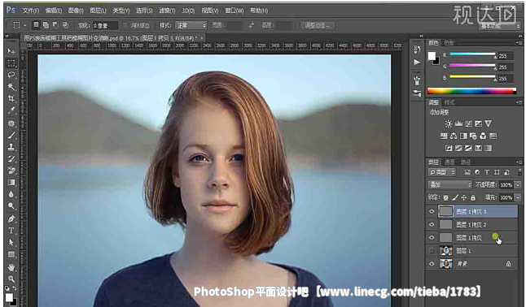Open the fill slider dropdown arrow
Screen dimensions: 526x307
click(518, 197)
